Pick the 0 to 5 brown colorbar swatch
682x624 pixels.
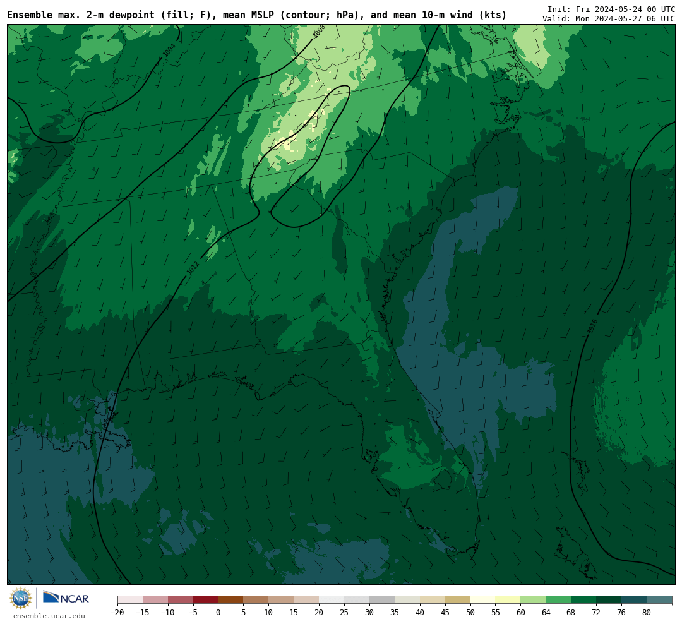tap(231, 600)
